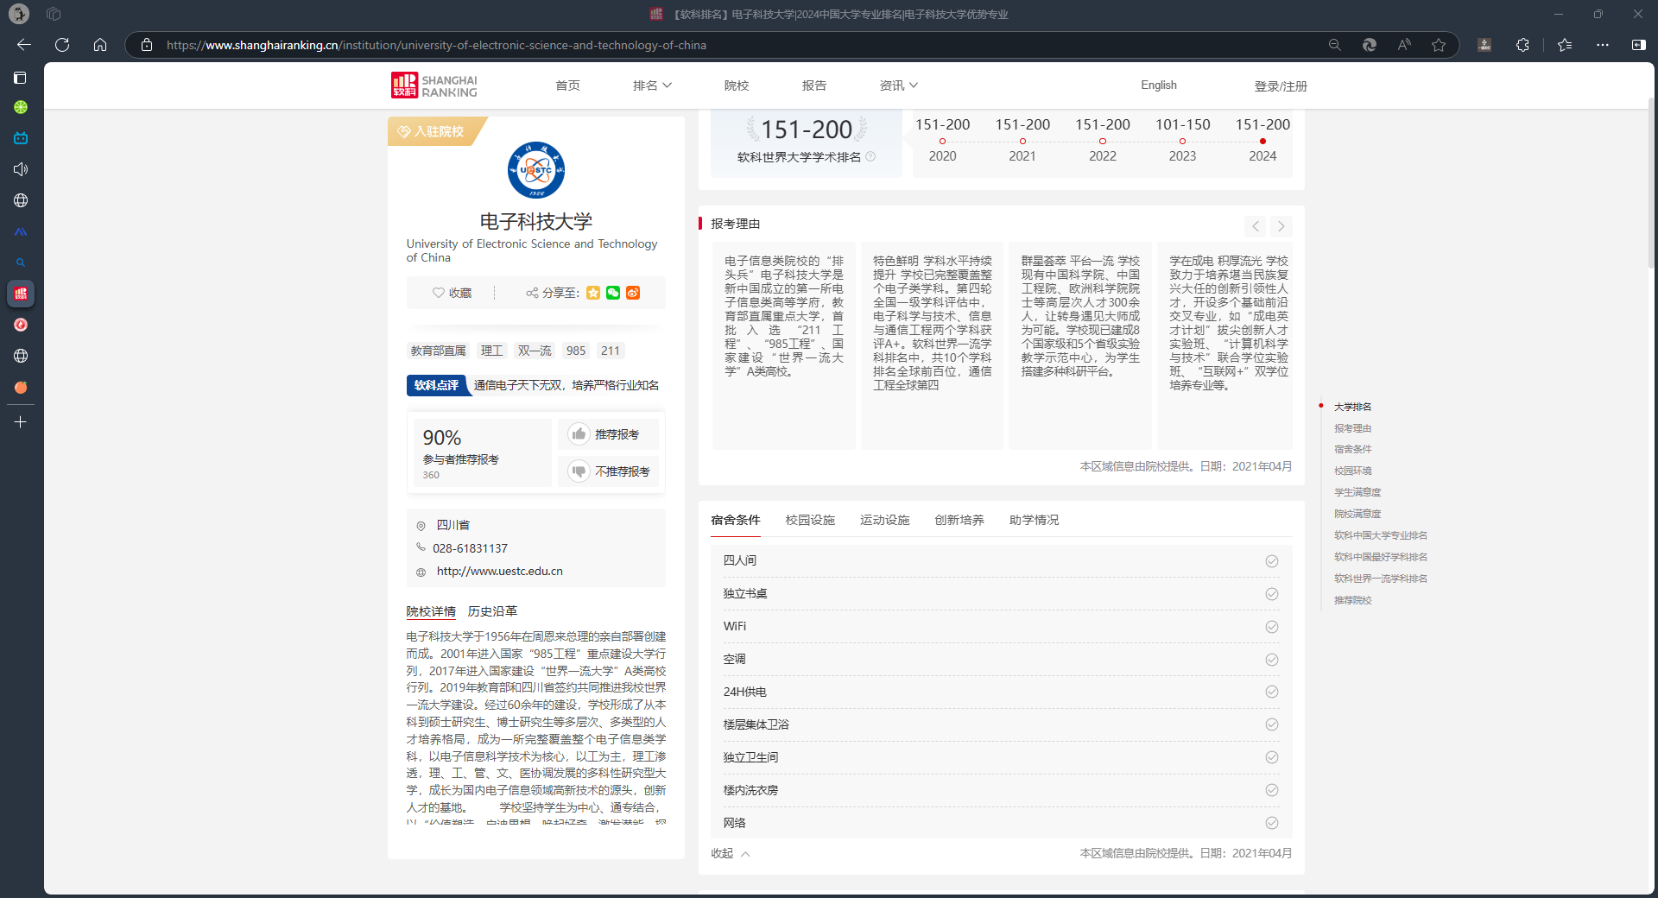
Task: Switch to the 历史沿革 tab
Action: (492, 611)
